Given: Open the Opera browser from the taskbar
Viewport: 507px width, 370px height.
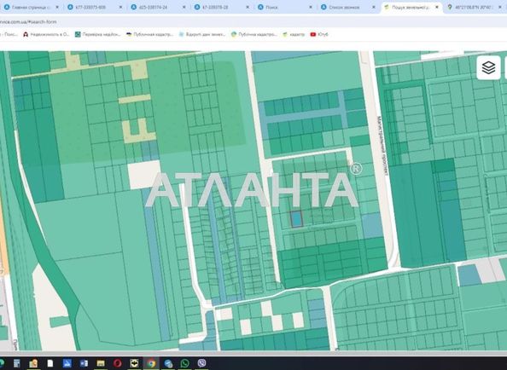Looking at the screenshot, I should click(118, 363).
